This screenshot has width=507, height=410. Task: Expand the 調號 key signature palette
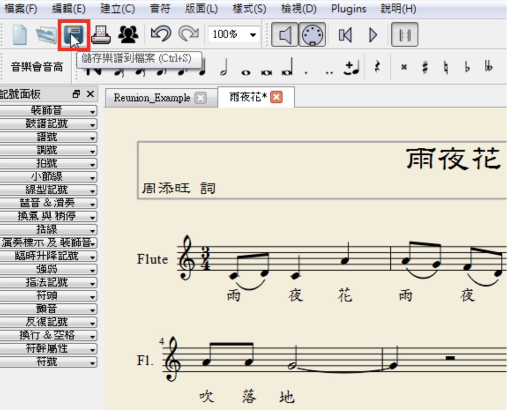[x=48, y=150]
